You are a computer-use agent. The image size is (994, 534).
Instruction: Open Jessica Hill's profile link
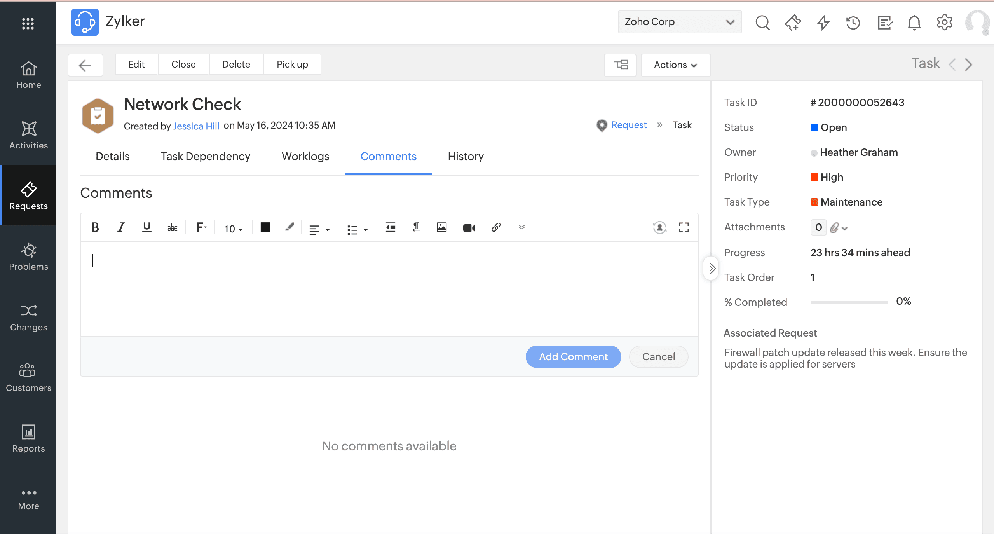point(196,126)
